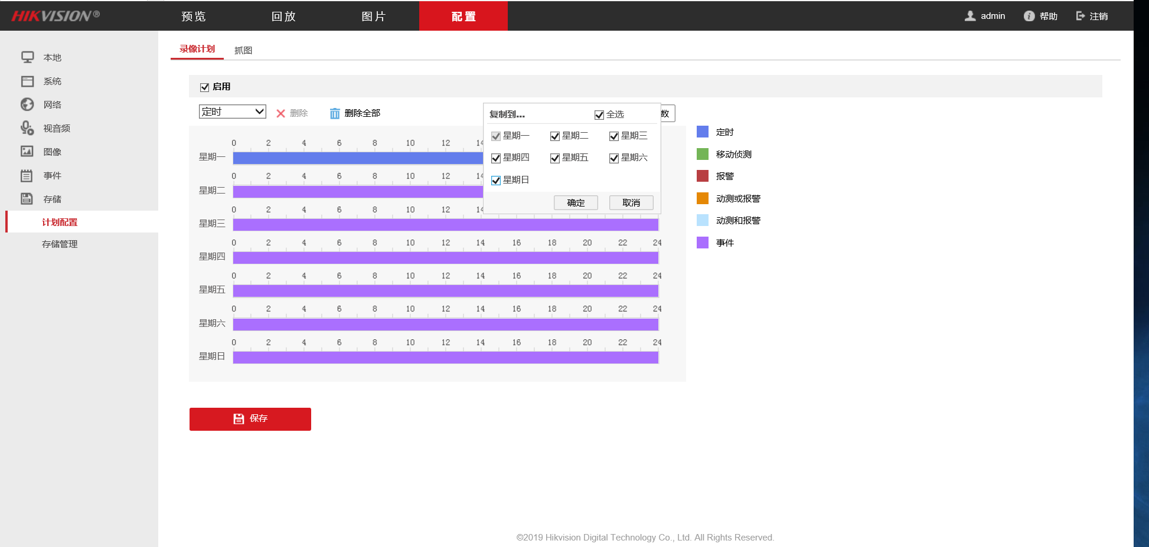Viewport: 1149px width, 547px height.
Task: Select the green 移动侦测 legend swatch
Action: point(703,154)
